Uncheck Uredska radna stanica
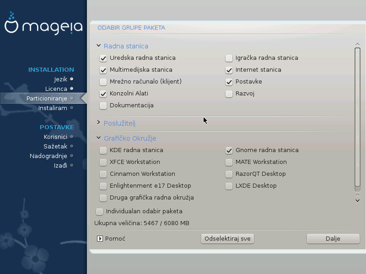The height and width of the screenshot is (274, 366). (103, 58)
